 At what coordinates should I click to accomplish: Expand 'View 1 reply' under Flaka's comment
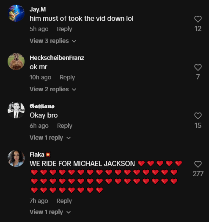(x=50, y=212)
